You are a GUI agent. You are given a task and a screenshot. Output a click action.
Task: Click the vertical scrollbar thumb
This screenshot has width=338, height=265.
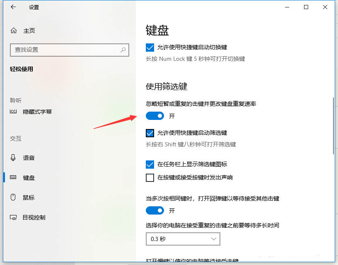[x=333, y=126]
